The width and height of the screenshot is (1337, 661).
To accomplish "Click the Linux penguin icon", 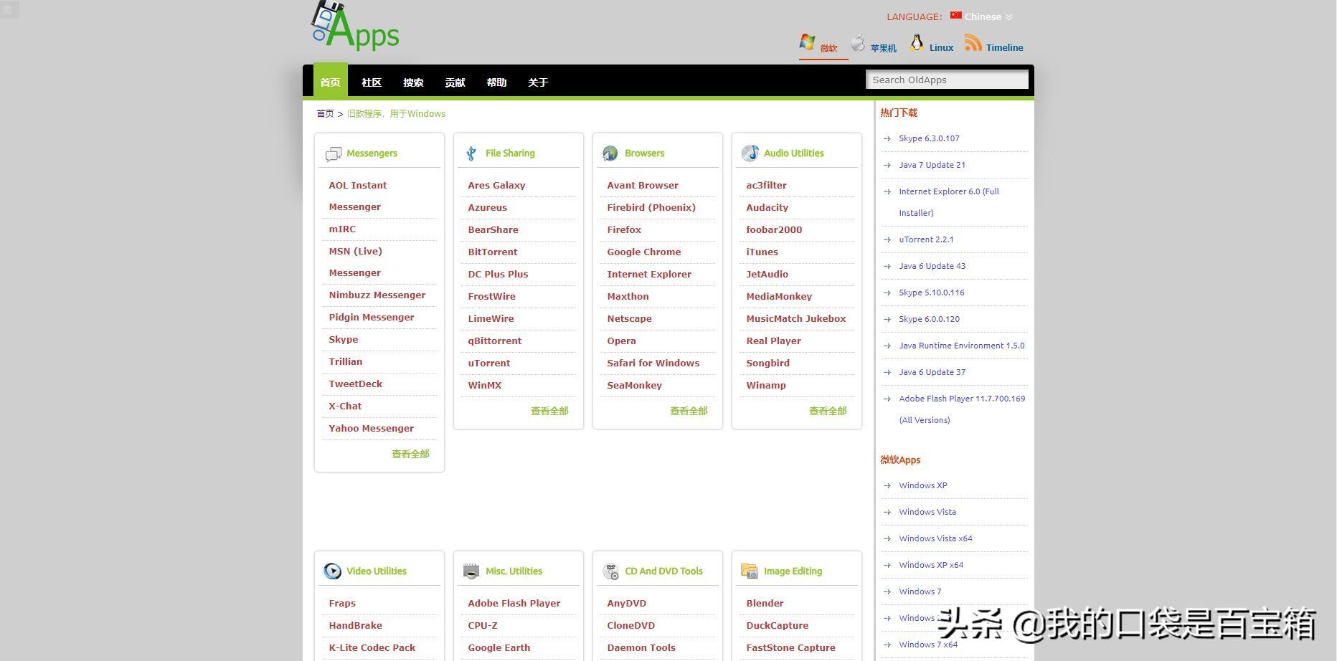I will [917, 43].
